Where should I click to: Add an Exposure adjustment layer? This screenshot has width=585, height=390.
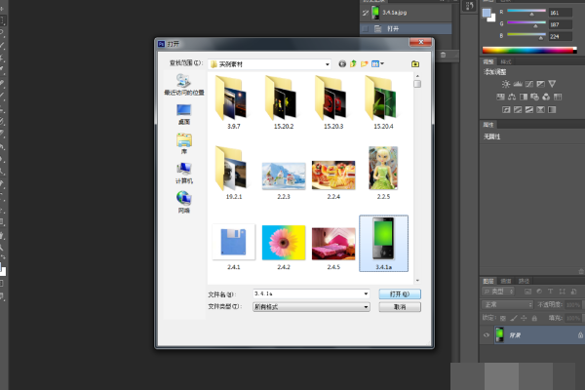point(540,84)
